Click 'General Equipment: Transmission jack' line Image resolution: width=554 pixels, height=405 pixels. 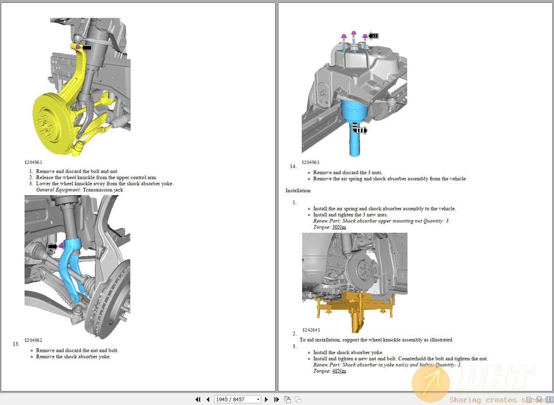[x=79, y=190]
